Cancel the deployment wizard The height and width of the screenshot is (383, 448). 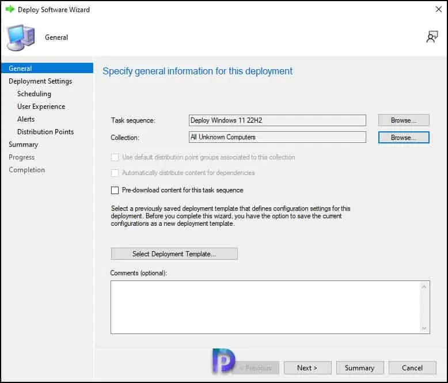click(412, 367)
